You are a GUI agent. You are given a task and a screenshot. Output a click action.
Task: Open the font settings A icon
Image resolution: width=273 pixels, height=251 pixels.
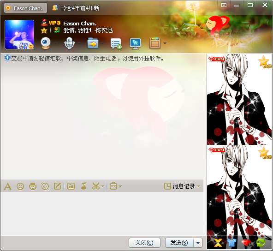[8, 186]
